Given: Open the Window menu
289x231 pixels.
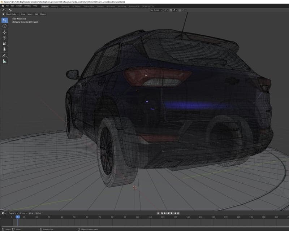Looking at the screenshot, I should click(28, 6).
